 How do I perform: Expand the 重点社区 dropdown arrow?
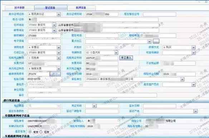[x=150, y=41]
